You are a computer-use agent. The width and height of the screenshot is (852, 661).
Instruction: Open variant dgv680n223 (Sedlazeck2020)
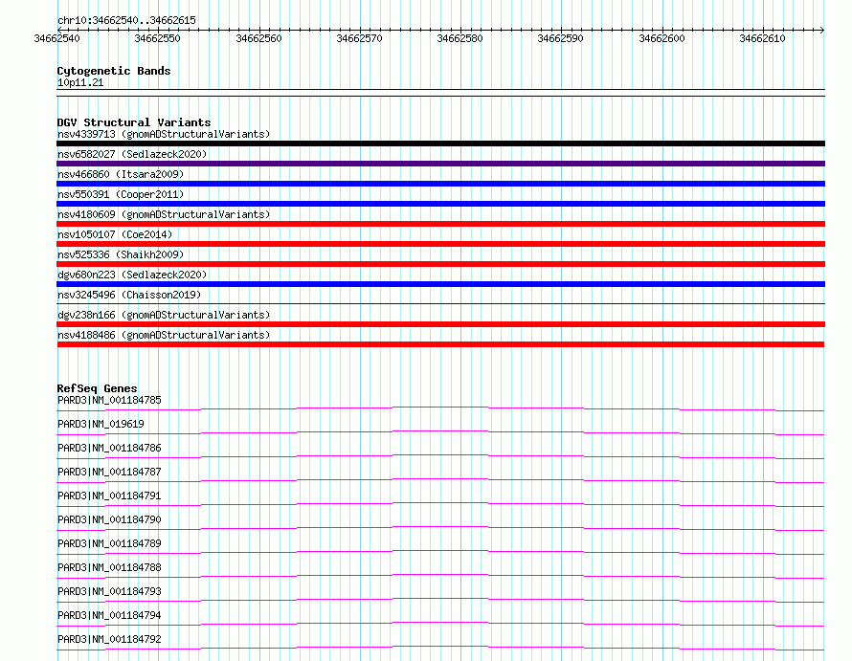tap(132, 275)
